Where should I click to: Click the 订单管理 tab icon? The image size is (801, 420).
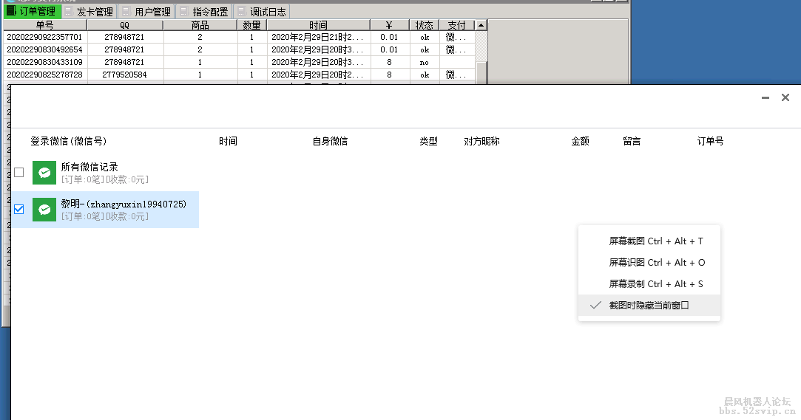click(11, 11)
